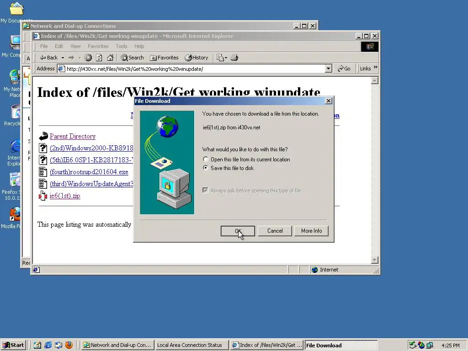Confirm File Download with OK button
This screenshot has width=468, height=351.
pos(238,231)
